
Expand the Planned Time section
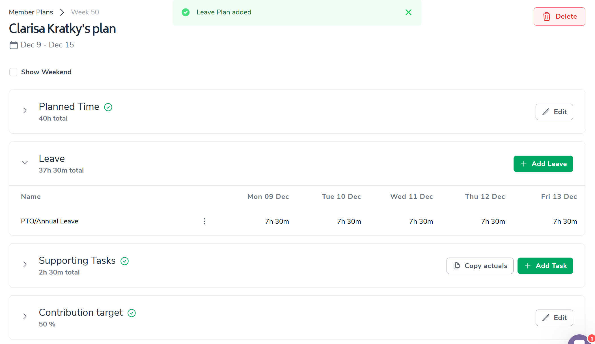25,110
